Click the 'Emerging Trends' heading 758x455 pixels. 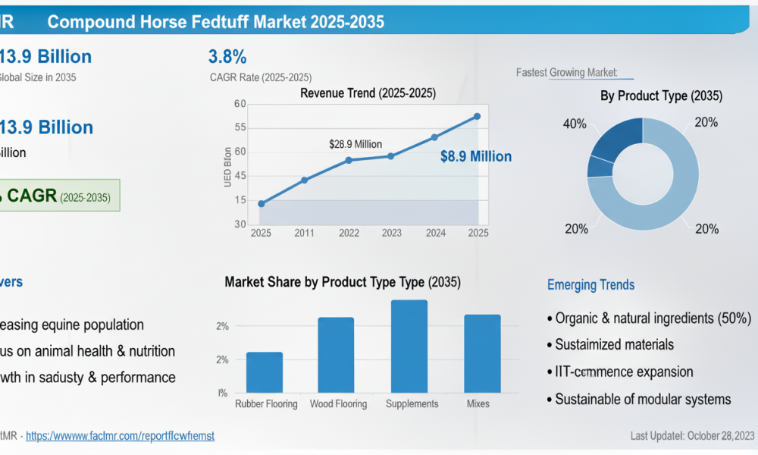coord(590,285)
